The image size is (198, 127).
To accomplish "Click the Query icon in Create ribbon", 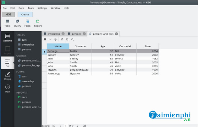I will (17, 23).
